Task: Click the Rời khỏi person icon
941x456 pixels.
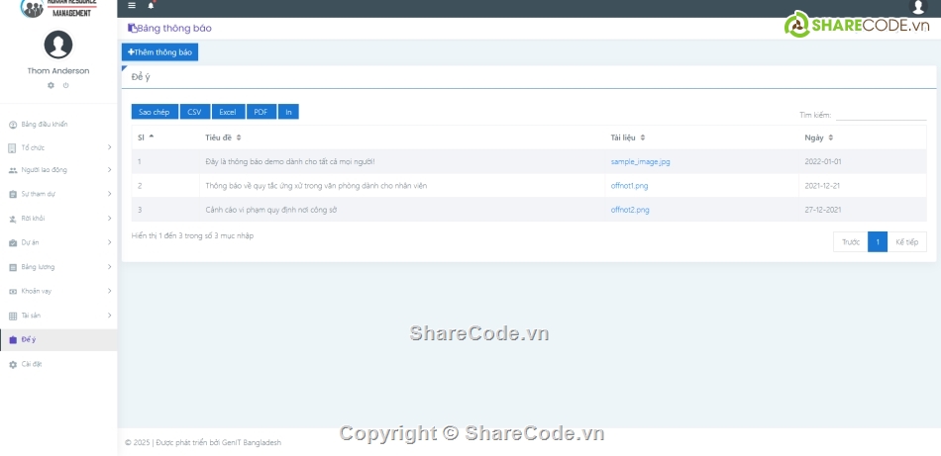Action: pos(13,219)
